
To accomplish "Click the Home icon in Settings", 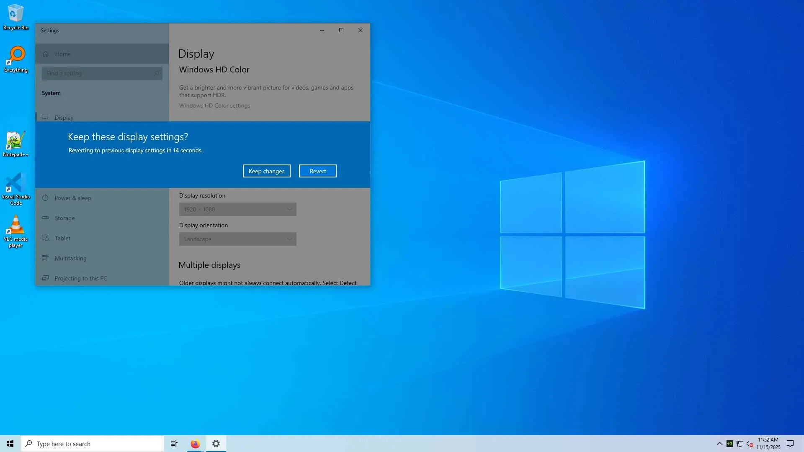I will pos(46,54).
